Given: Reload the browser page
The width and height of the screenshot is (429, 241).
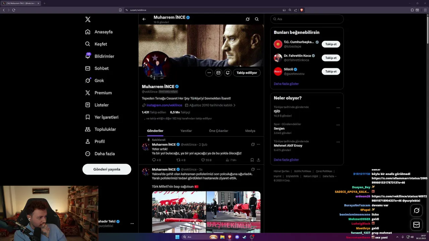Looking at the screenshot, I should click(x=14, y=10).
